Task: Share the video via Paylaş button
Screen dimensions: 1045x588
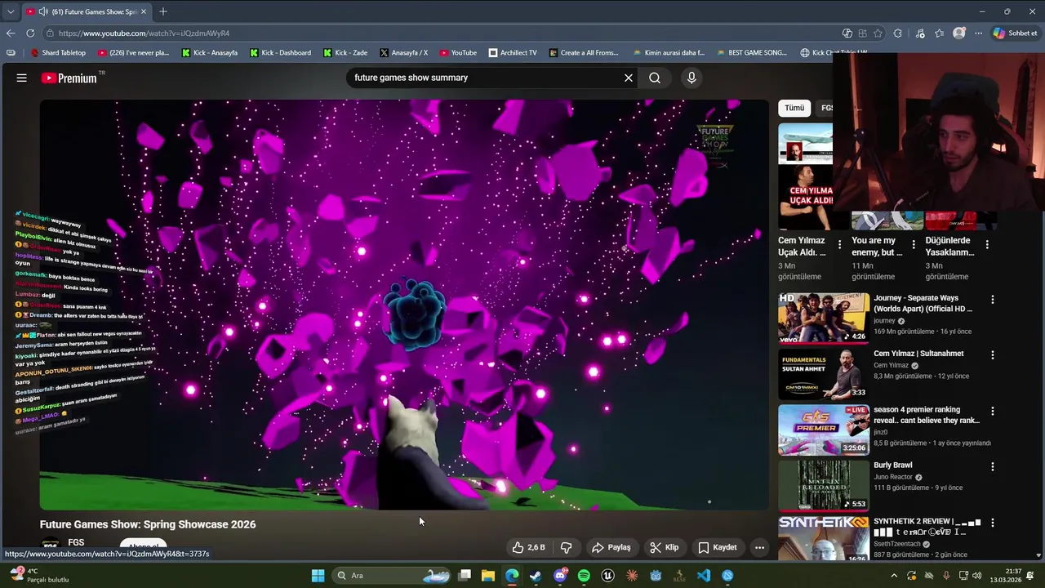Action: 611,547
